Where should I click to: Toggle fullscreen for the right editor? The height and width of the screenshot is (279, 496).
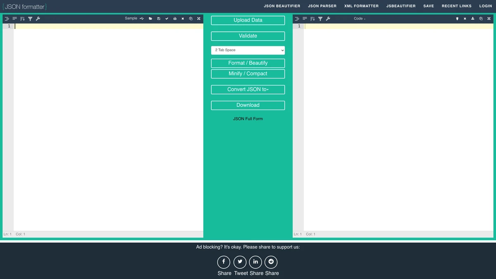489,18
